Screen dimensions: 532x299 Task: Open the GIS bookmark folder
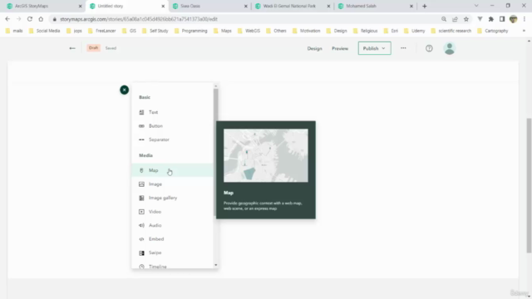point(129,31)
